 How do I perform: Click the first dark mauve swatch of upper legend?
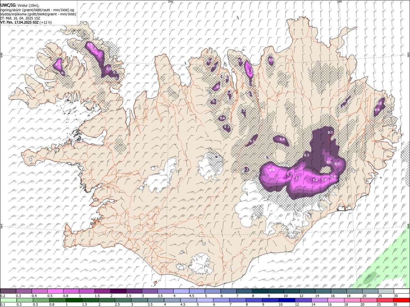(8, 291)
